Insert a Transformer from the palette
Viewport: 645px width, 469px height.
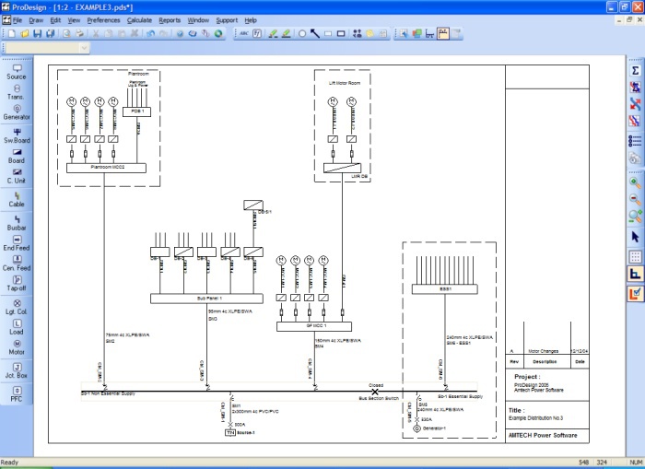17,92
